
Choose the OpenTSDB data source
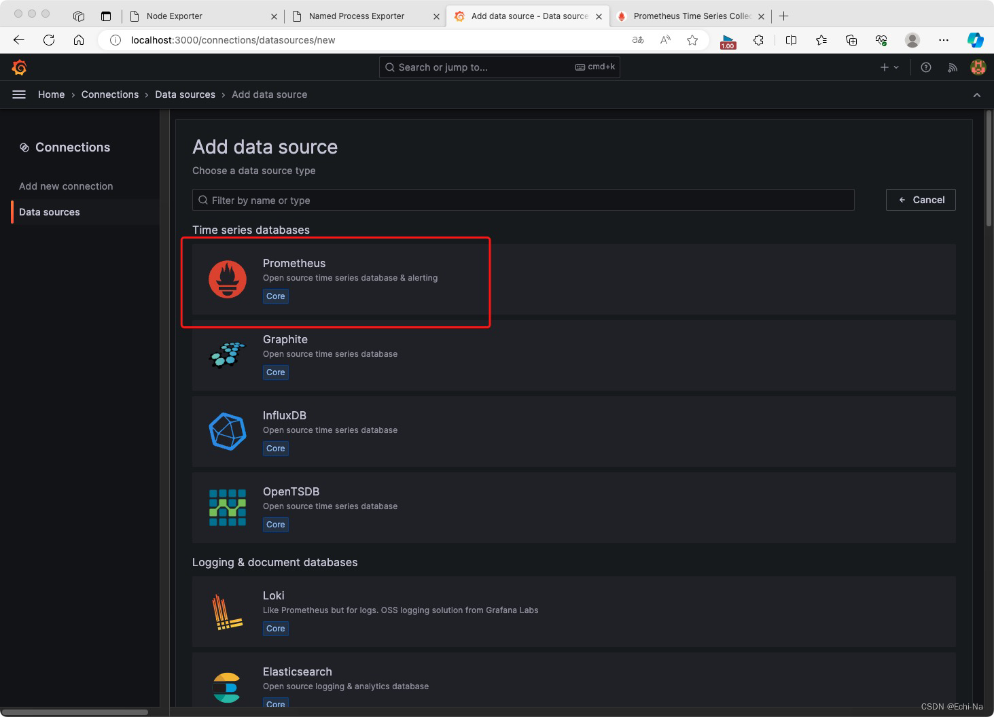[573, 508]
